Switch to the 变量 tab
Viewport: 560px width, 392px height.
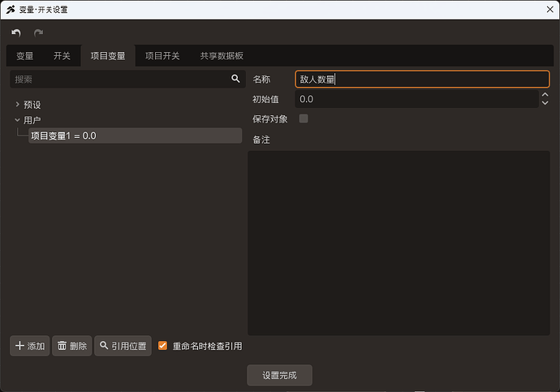pyautogui.click(x=24, y=56)
